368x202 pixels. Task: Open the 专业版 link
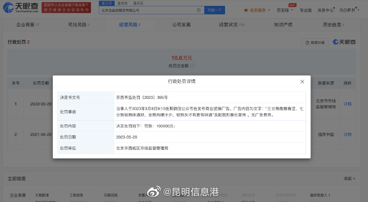point(306,10)
